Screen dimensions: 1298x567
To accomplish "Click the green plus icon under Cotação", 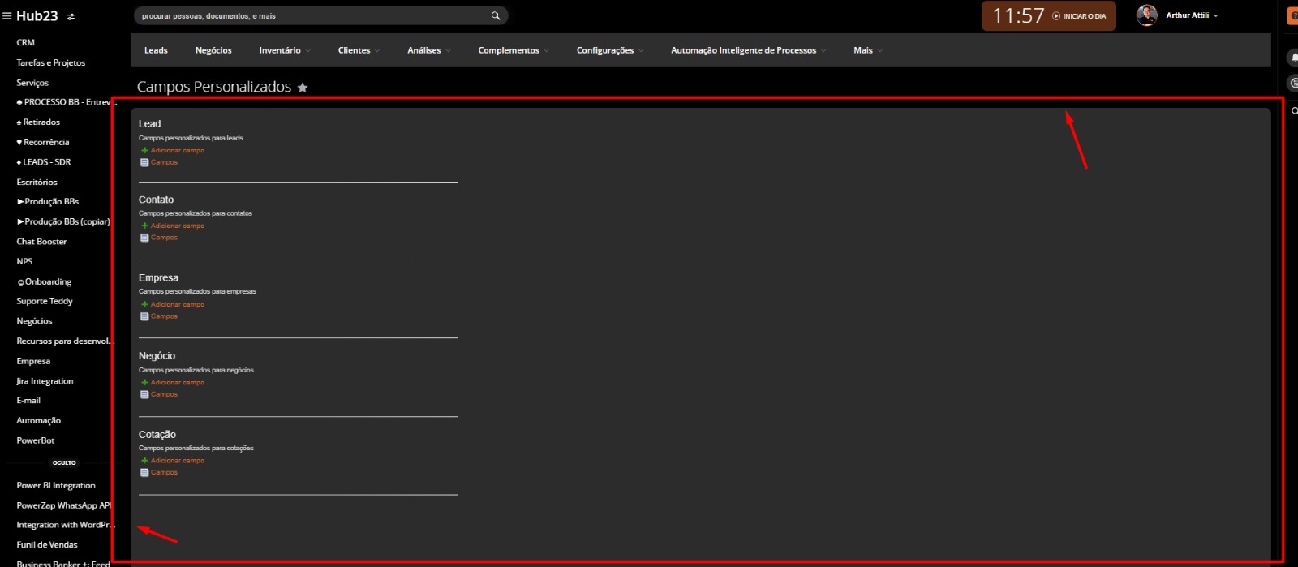I will coord(144,461).
